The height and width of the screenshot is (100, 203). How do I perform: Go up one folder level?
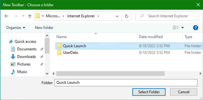[30, 16]
